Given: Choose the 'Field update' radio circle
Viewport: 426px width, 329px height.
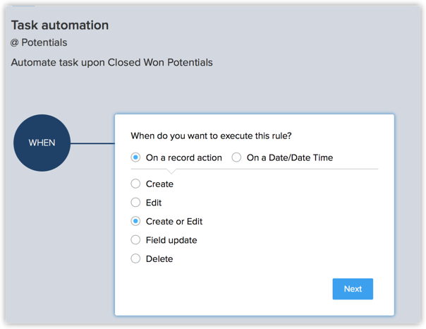Looking at the screenshot, I should click(136, 240).
